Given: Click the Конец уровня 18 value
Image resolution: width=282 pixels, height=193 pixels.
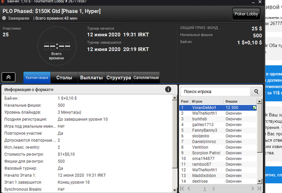Looking at the screenshot, I should (x=74, y=182).
